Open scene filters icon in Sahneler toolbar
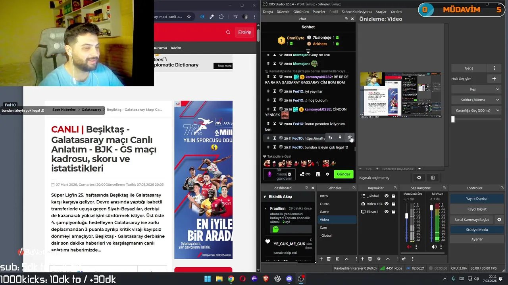Image resolution: width=508 pixels, height=285 pixels. [x=337, y=259]
